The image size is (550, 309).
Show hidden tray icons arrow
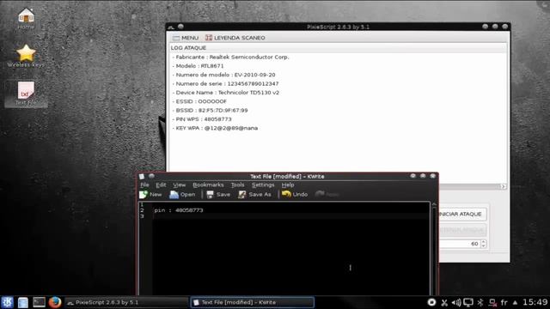[515, 302]
